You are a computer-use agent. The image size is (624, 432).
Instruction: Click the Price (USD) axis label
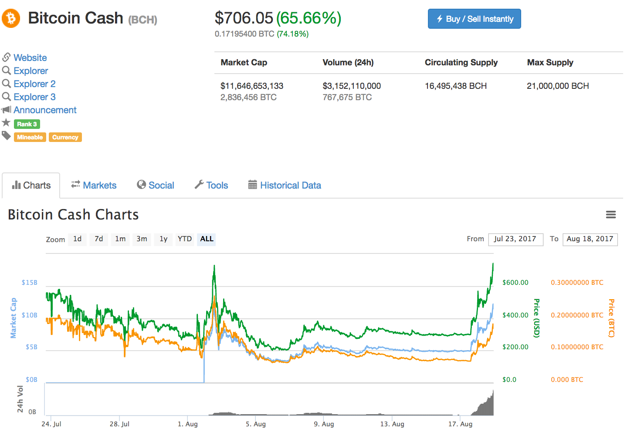point(537,318)
